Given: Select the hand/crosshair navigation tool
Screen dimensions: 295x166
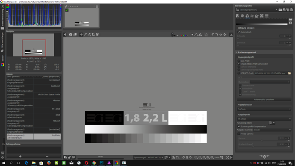Looking at the screenshot, I should click(x=81, y=35).
